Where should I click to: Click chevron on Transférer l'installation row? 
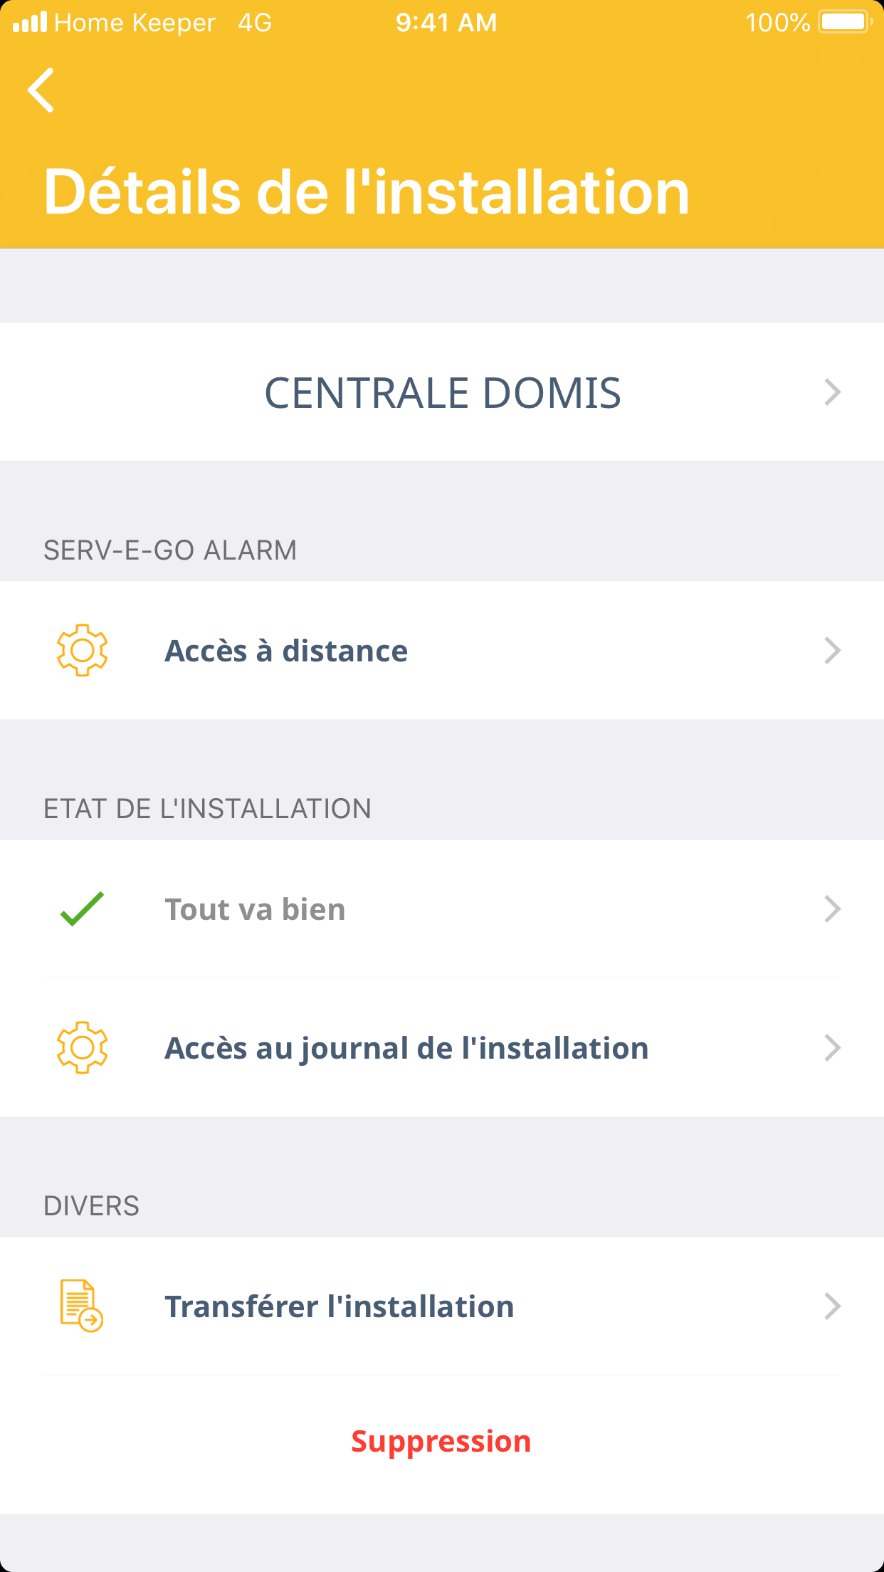[832, 1306]
